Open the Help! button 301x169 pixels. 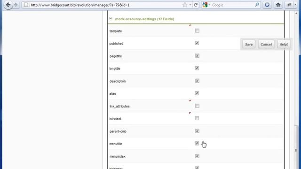[284, 44]
